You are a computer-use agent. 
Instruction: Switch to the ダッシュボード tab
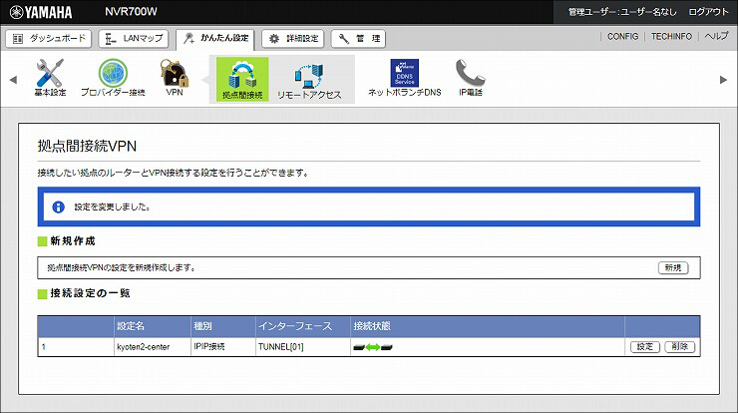pyautogui.click(x=49, y=39)
